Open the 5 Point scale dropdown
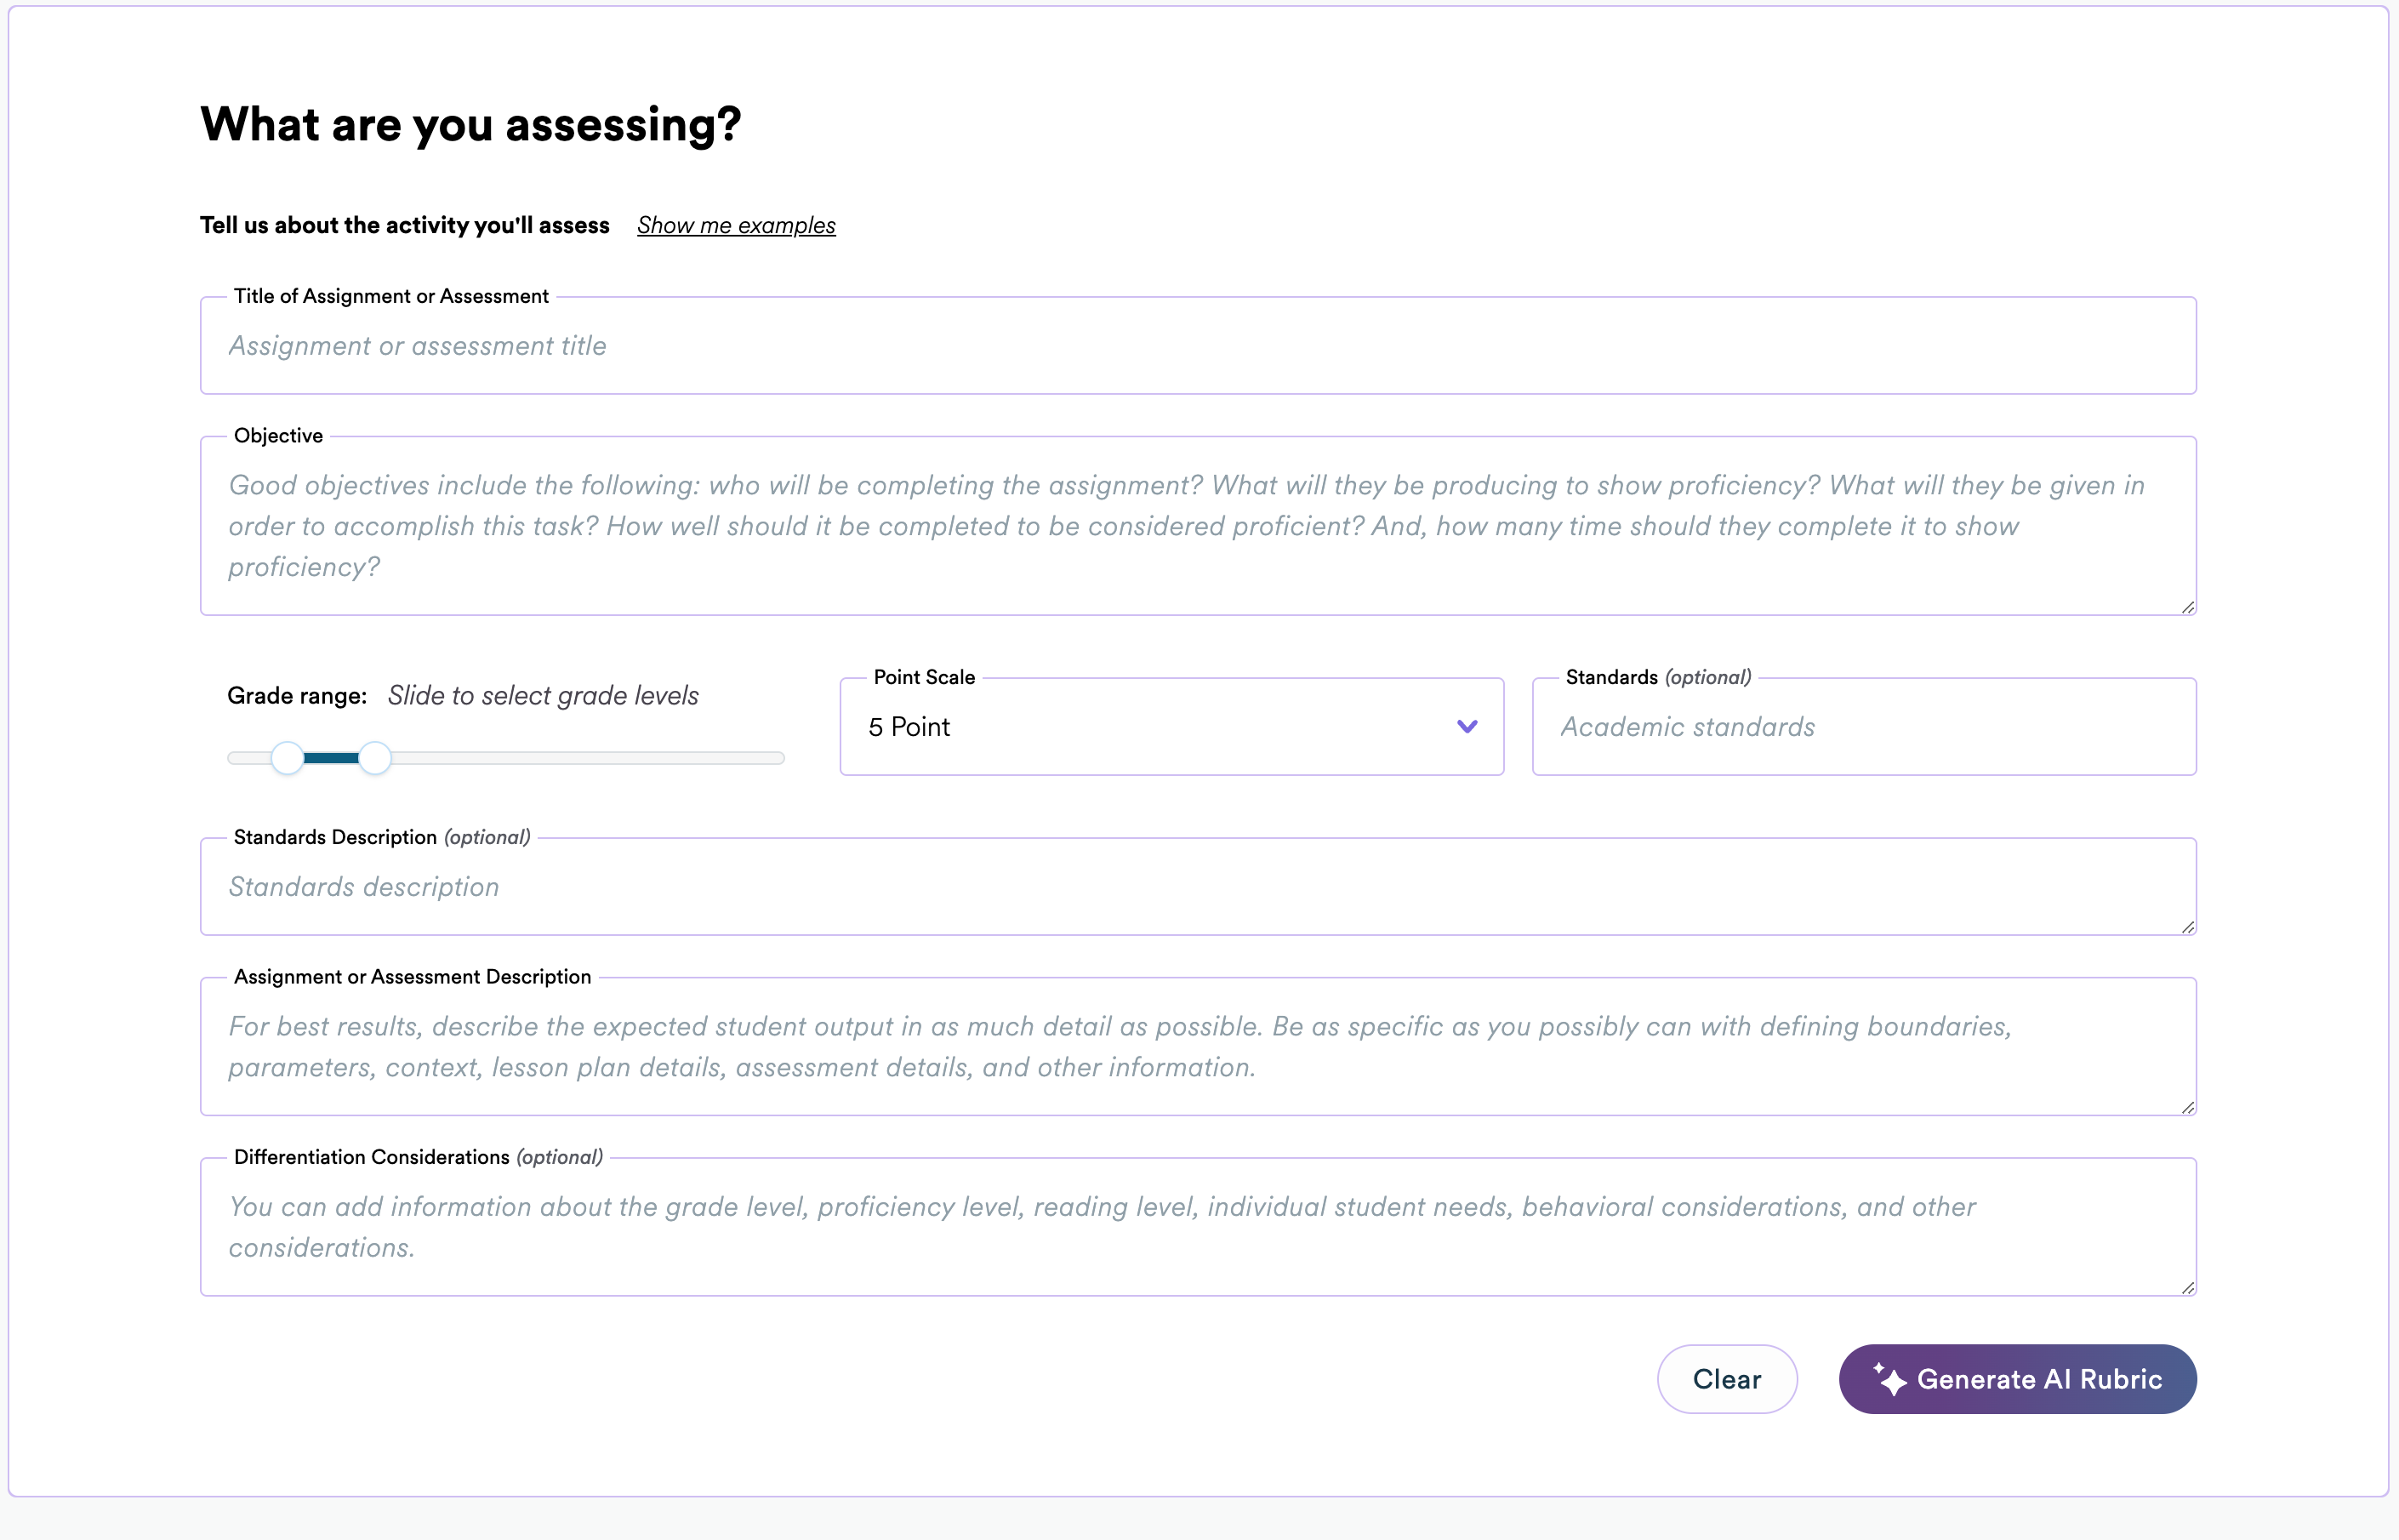Screen dimensions: 2399x1540 [1149, 727]
